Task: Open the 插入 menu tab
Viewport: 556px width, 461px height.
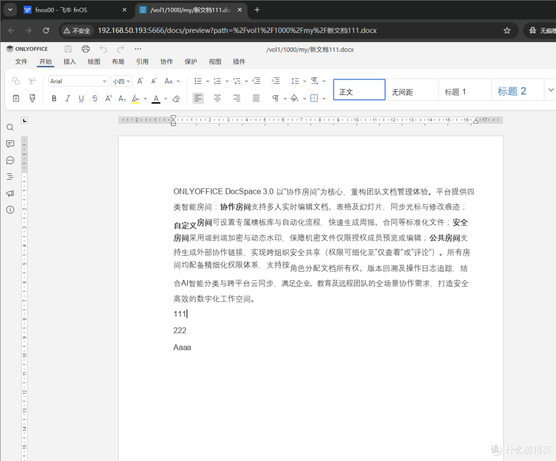Action: [69, 62]
